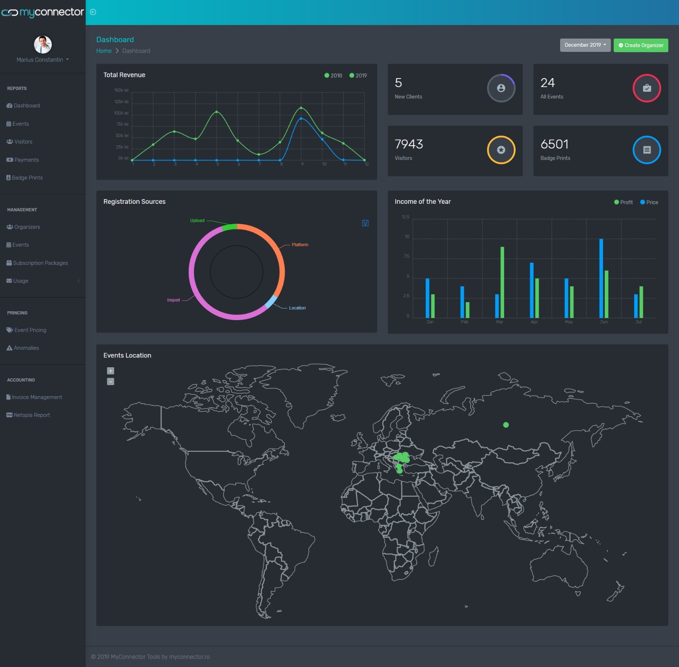Hide the Profit series in Income chart
The width and height of the screenshot is (679, 667).
[x=623, y=203]
